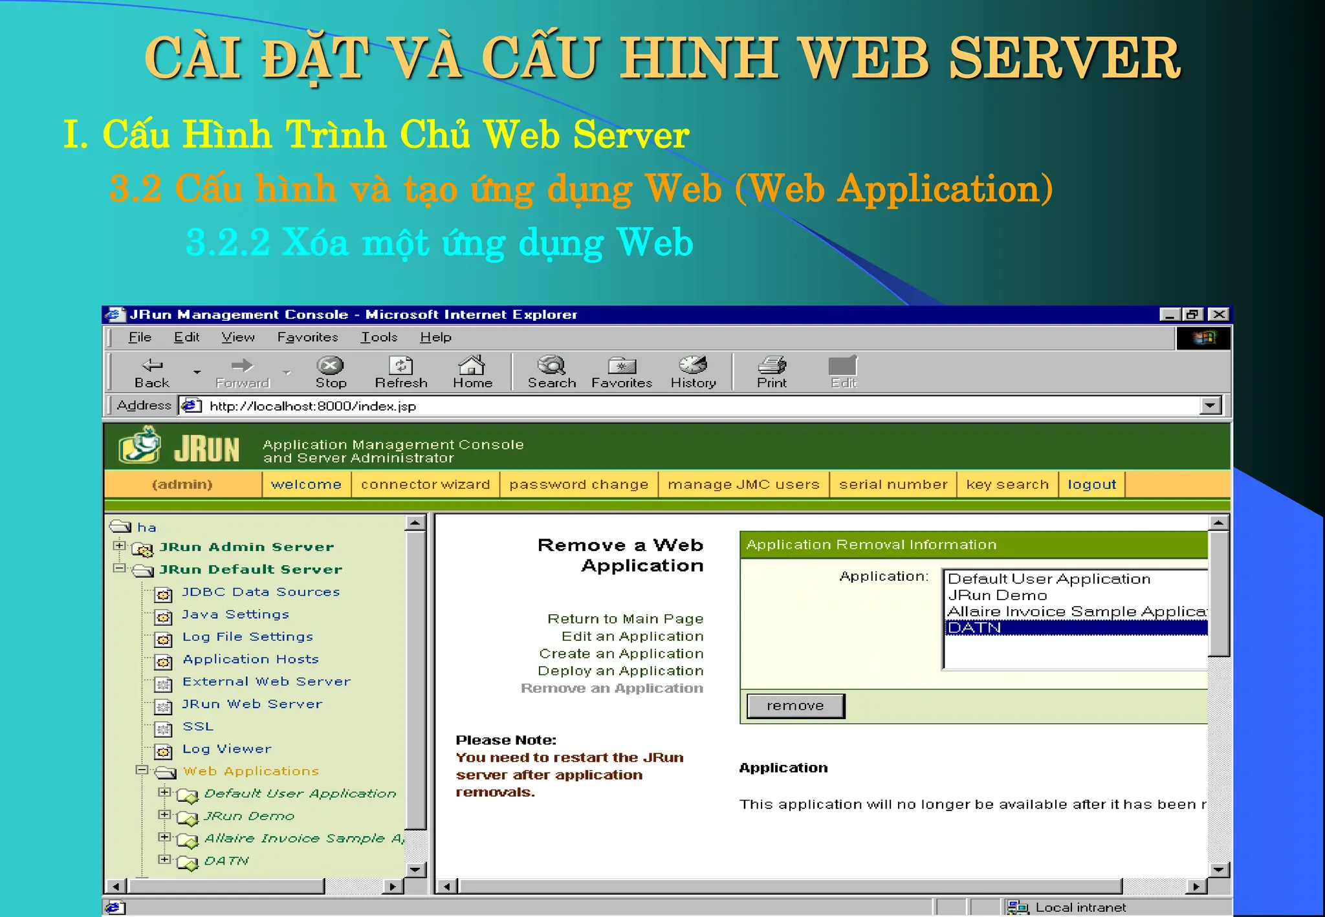Click the JRun Admin Server icon

coord(142,549)
